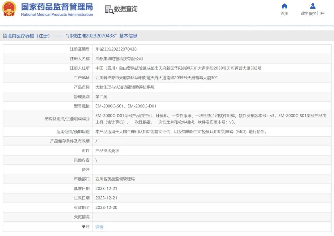This screenshot has width=334, height=236.
Task: Click the document icon before 境内医疗器械
Action: [x=5, y=36]
